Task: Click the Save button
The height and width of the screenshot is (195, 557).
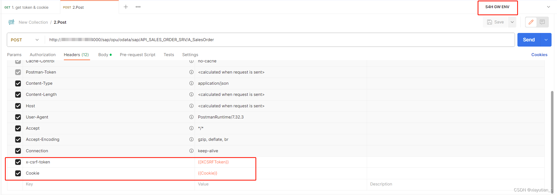Action: pyautogui.click(x=496, y=22)
